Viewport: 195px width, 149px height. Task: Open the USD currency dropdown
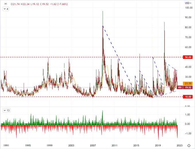188,3
